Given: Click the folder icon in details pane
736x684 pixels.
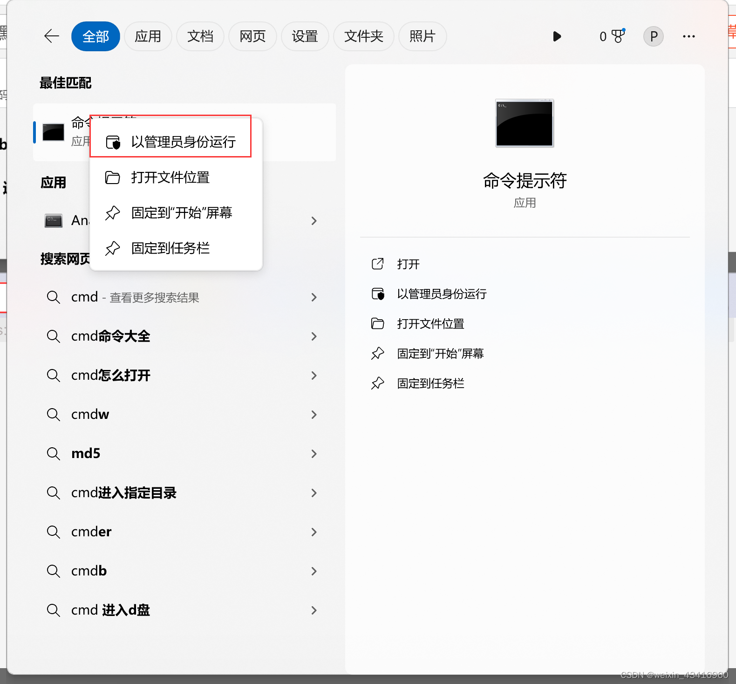Looking at the screenshot, I should [x=378, y=323].
